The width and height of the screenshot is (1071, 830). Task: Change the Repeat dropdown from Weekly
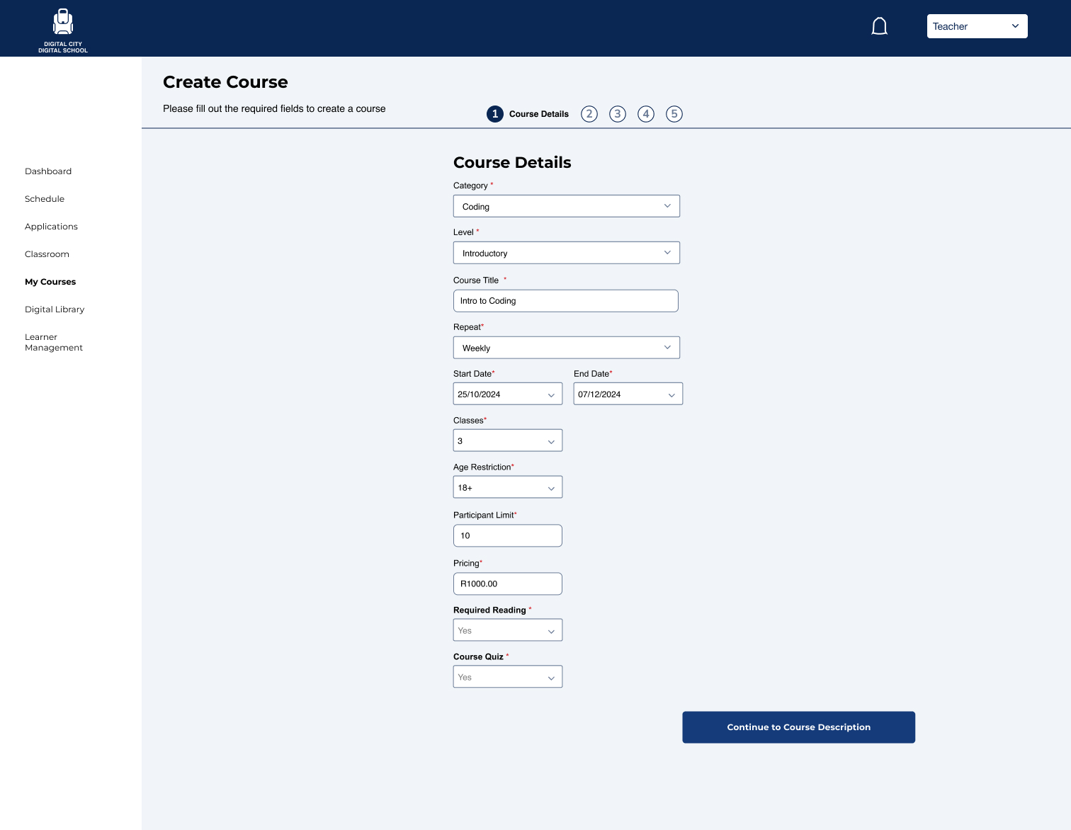[566, 348]
